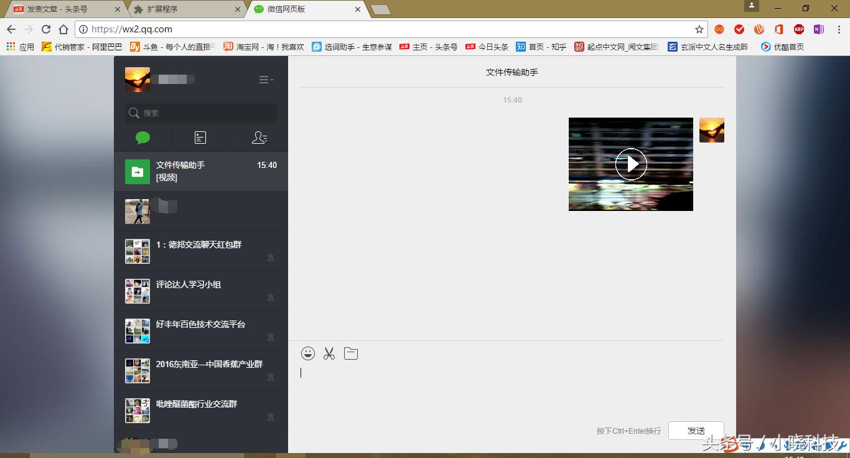
Task: Select the screenshot scissors tool
Action: (x=329, y=353)
